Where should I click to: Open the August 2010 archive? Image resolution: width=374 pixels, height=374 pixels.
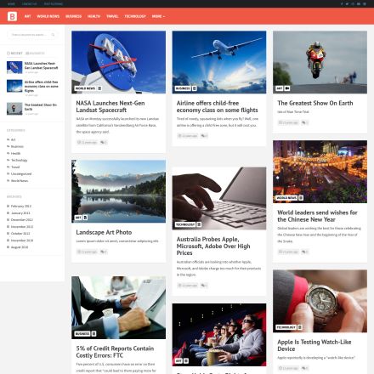click(20, 247)
